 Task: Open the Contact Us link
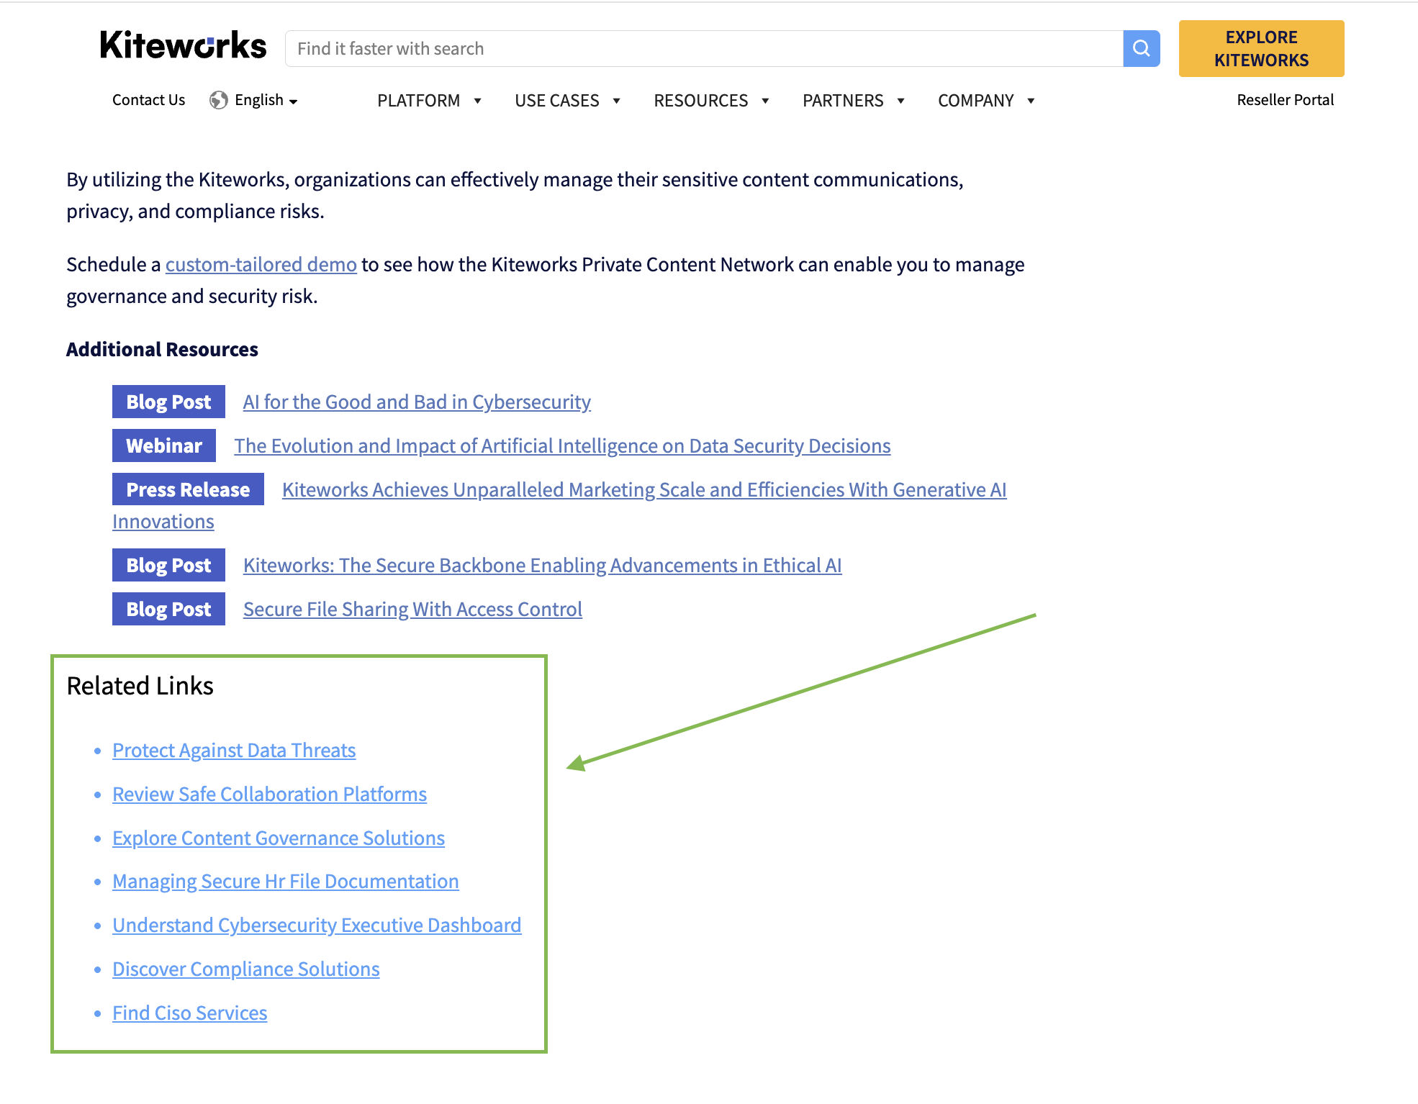(148, 100)
